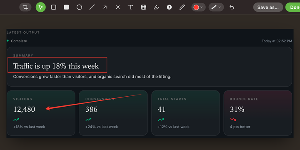Click the upward trend icon under 386
This screenshot has height=150, width=300.
tap(88, 120)
